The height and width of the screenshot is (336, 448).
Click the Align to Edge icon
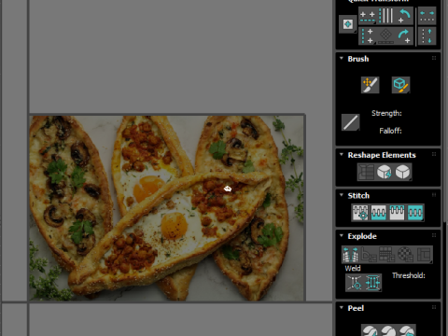(386, 36)
